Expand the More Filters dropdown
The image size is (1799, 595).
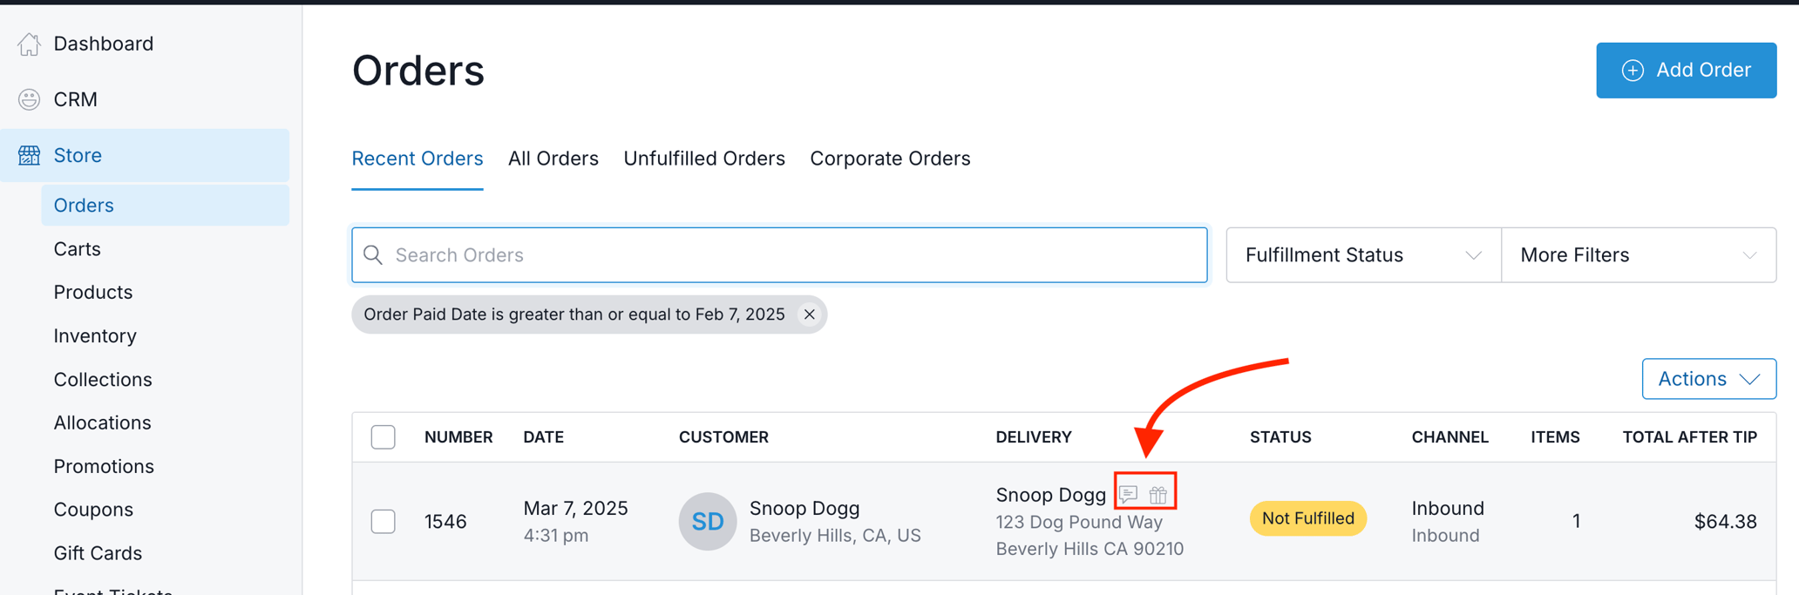pyautogui.click(x=1639, y=255)
